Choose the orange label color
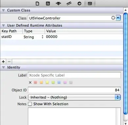 click(x=41, y=82)
